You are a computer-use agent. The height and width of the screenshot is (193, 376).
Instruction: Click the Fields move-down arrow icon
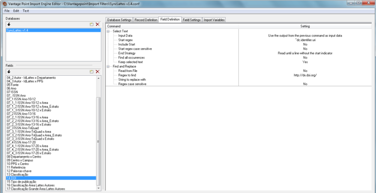tap(9, 72)
